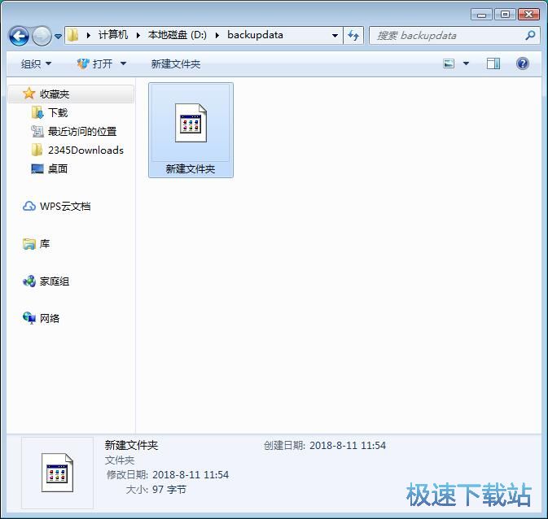Minimize the explorer window
The width and height of the screenshot is (548, 519).
(481, 15)
